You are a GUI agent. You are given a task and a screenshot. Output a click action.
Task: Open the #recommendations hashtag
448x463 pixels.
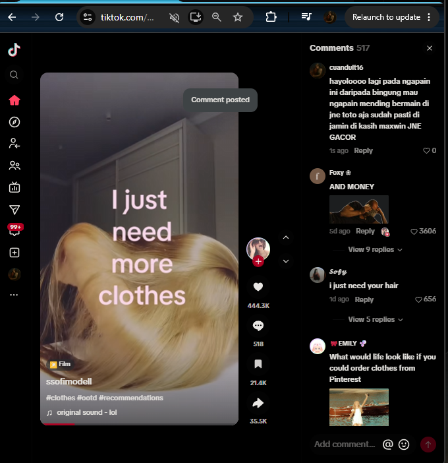(x=131, y=398)
